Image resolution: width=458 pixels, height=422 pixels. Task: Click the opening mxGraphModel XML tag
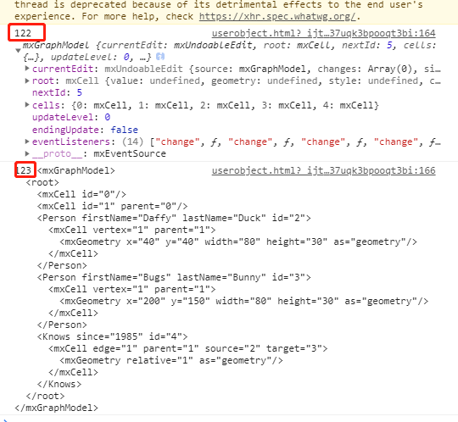tap(76, 170)
